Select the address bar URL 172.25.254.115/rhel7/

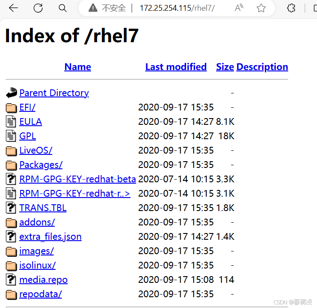177,8
